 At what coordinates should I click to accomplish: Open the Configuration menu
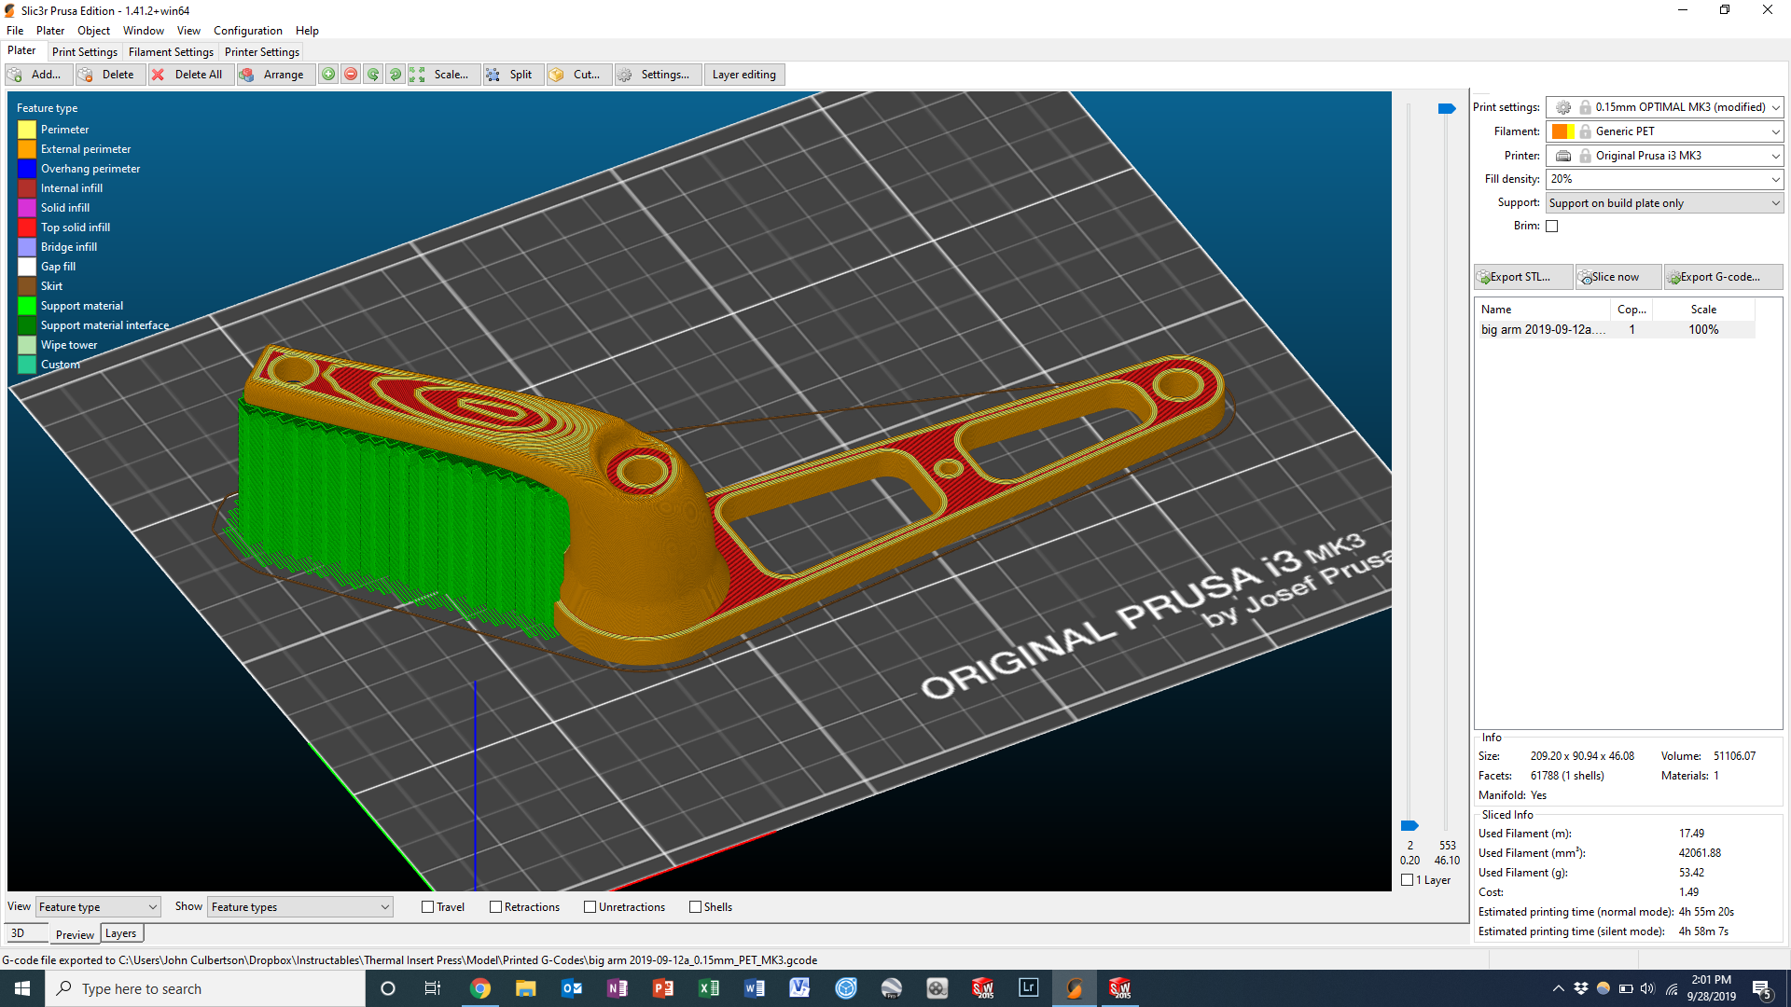[247, 31]
